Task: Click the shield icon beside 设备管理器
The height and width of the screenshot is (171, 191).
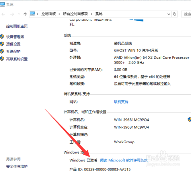Action: tap(2, 37)
